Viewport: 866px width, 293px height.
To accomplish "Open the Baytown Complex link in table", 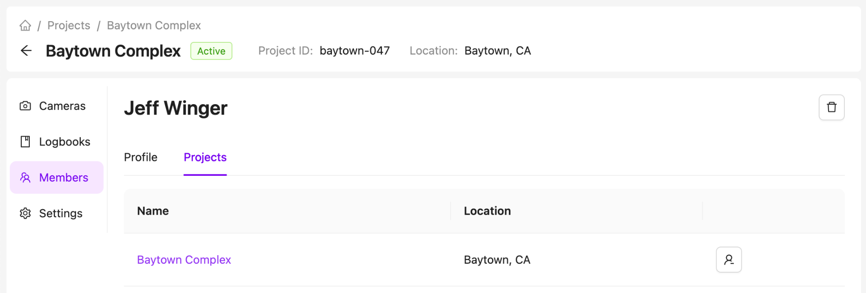I will [184, 260].
